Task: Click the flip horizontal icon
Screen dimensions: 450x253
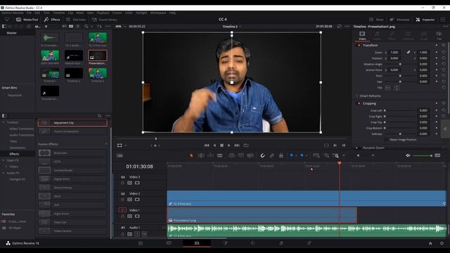Action: (387, 87)
